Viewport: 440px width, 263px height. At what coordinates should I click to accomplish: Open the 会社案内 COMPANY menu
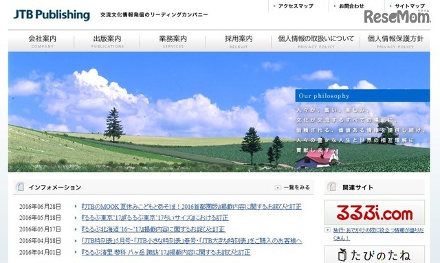(x=43, y=41)
